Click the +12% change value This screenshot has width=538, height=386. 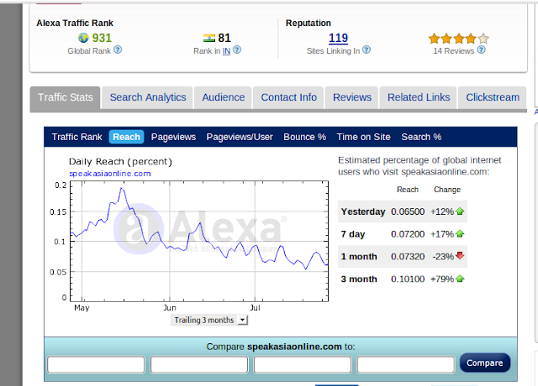[442, 211]
